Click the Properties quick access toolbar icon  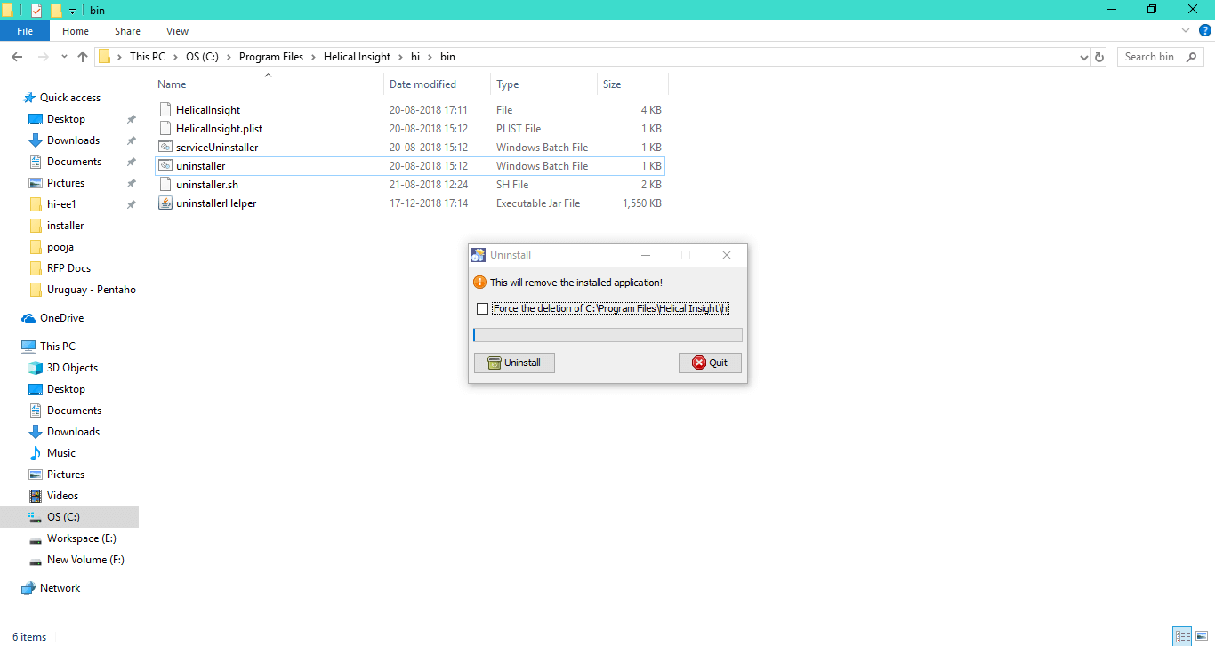coord(36,10)
